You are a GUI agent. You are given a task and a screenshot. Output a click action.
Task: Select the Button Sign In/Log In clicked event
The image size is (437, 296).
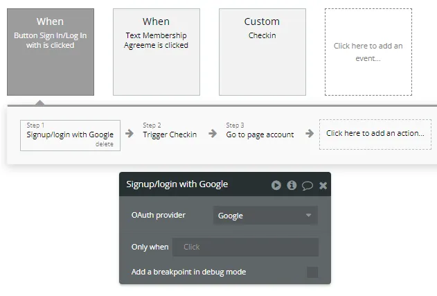coord(51,52)
